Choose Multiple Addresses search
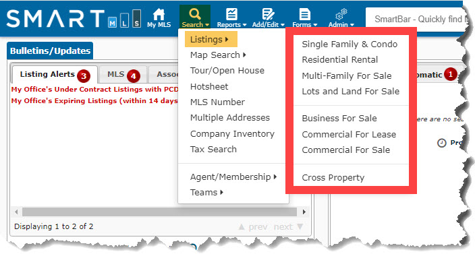Image resolution: width=475 pixels, height=254 pixels. point(229,118)
